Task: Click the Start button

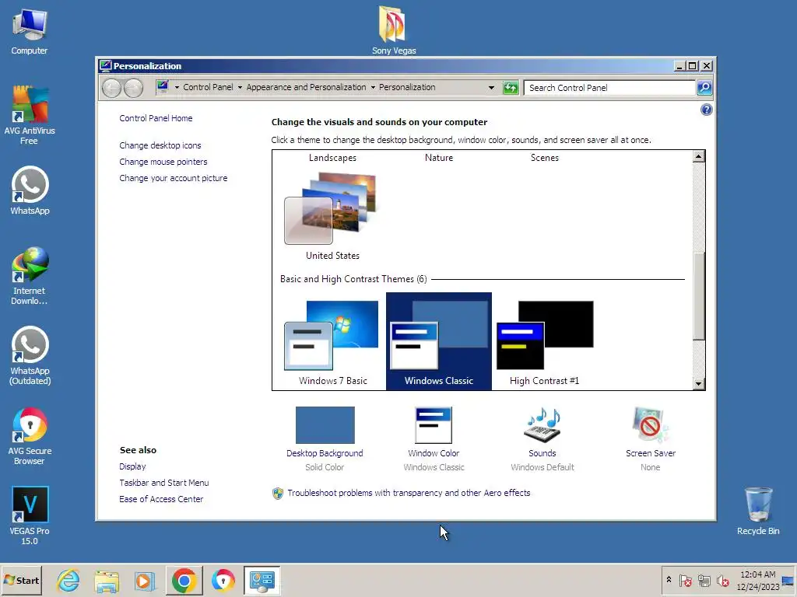Action: tap(21, 580)
